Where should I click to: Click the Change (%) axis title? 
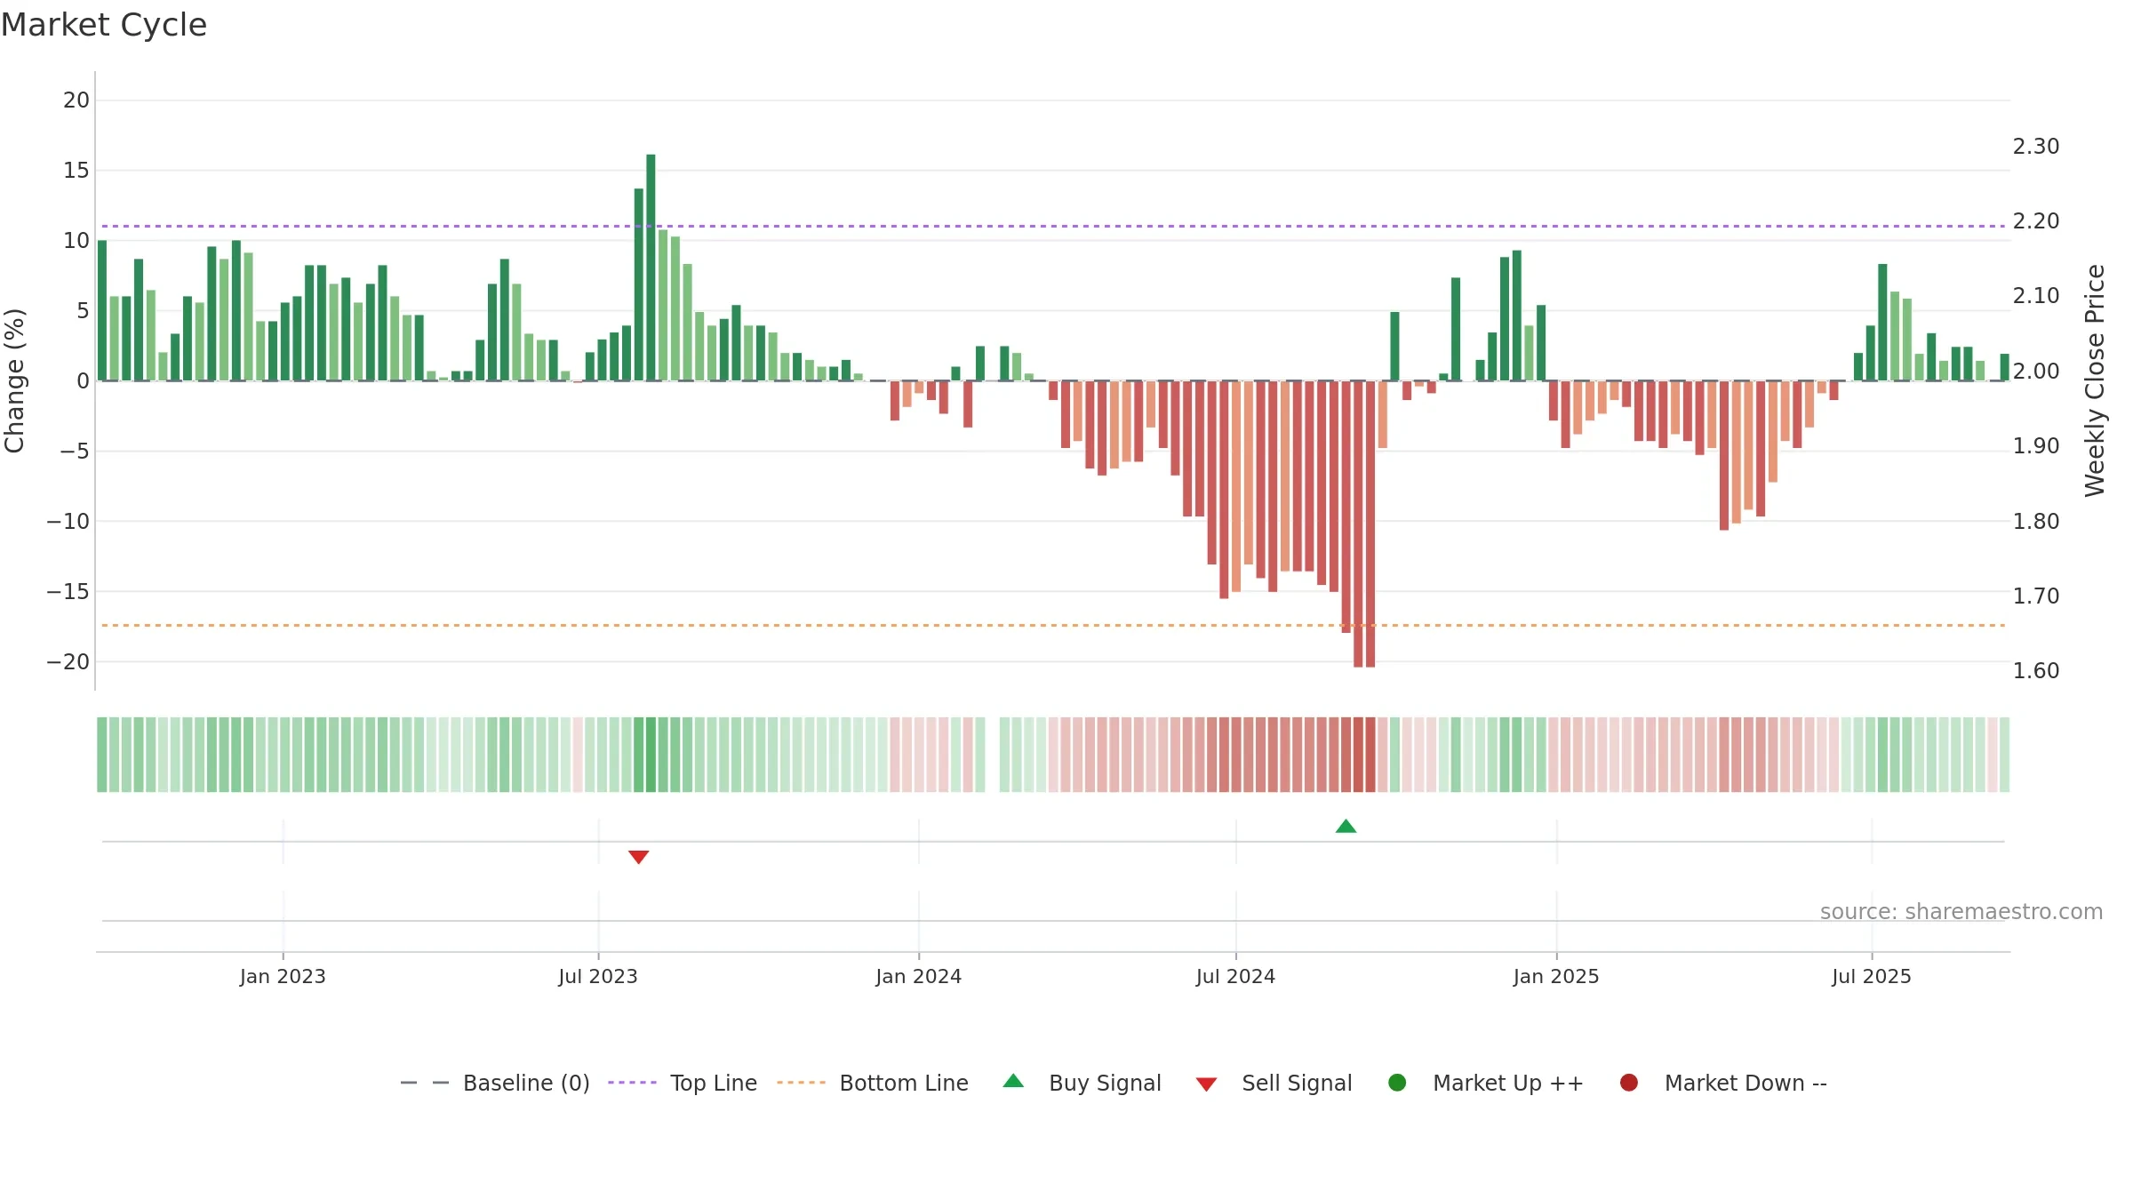tap(14, 380)
